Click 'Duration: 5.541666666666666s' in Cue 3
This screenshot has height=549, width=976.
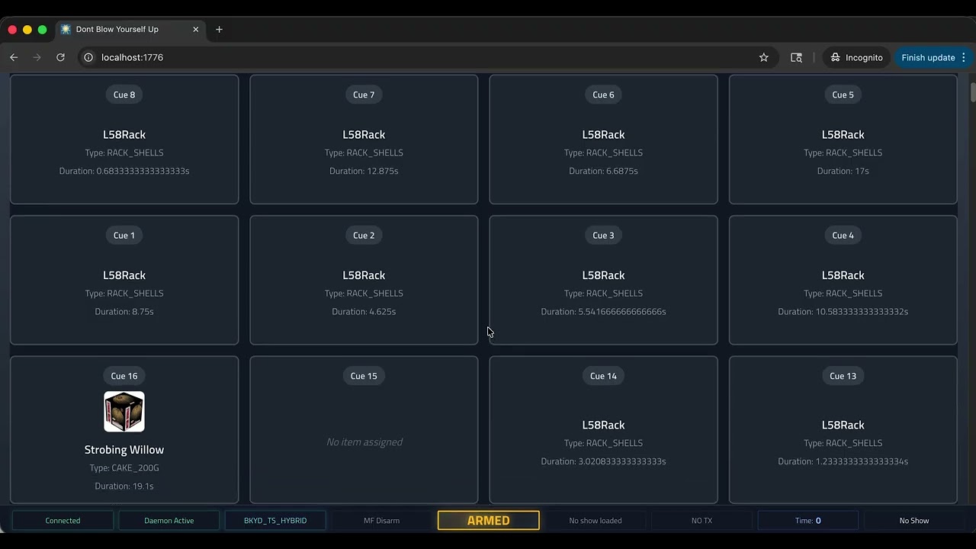click(x=603, y=312)
